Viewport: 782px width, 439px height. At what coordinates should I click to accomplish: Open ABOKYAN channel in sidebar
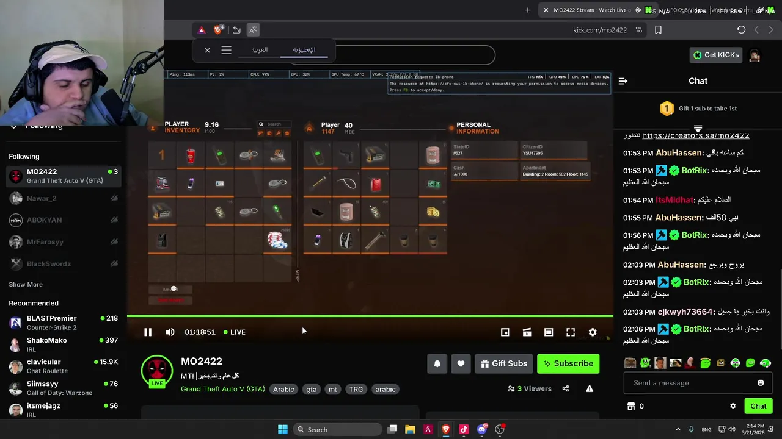64,220
